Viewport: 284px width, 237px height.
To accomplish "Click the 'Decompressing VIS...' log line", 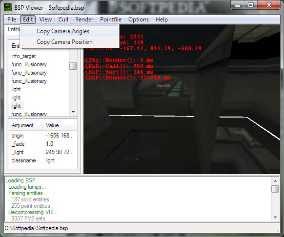I will (33, 212).
